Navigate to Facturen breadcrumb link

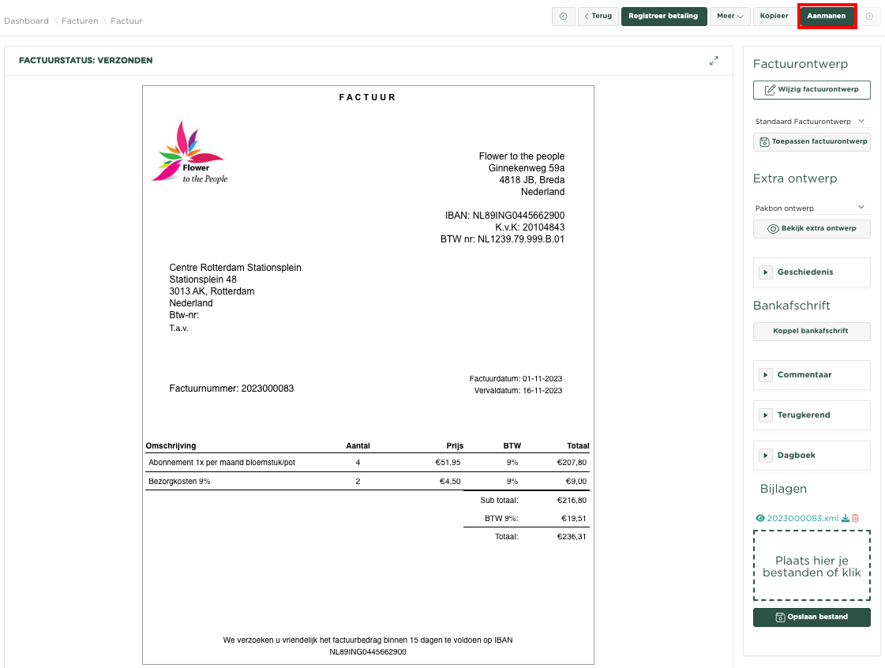coord(79,21)
